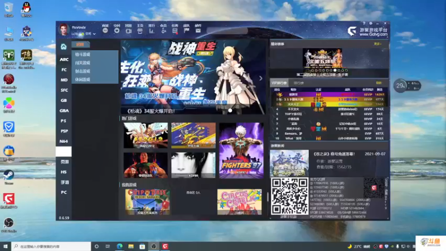Open the featured event banner image
The height and width of the screenshot is (251, 446).
click(323, 58)
